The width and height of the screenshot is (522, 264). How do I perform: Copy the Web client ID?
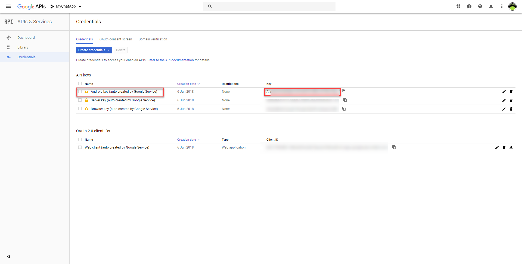394,147
